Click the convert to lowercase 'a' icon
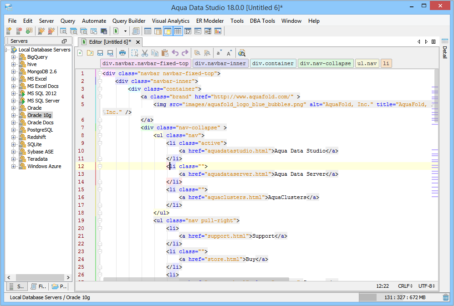 tap(219, 53)
